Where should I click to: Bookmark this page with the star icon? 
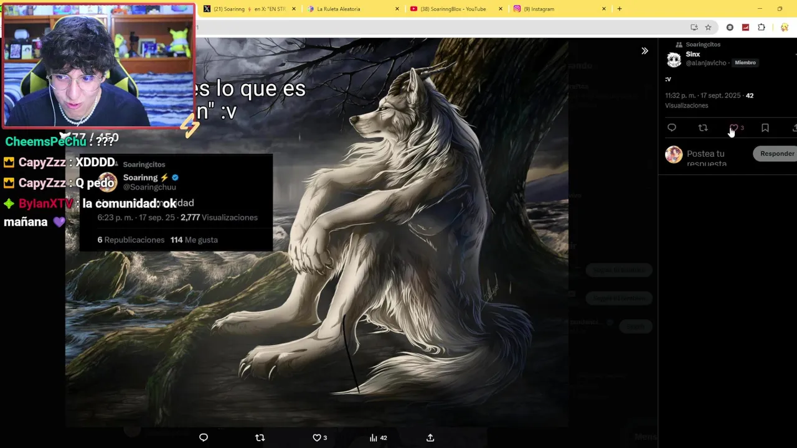708,27
